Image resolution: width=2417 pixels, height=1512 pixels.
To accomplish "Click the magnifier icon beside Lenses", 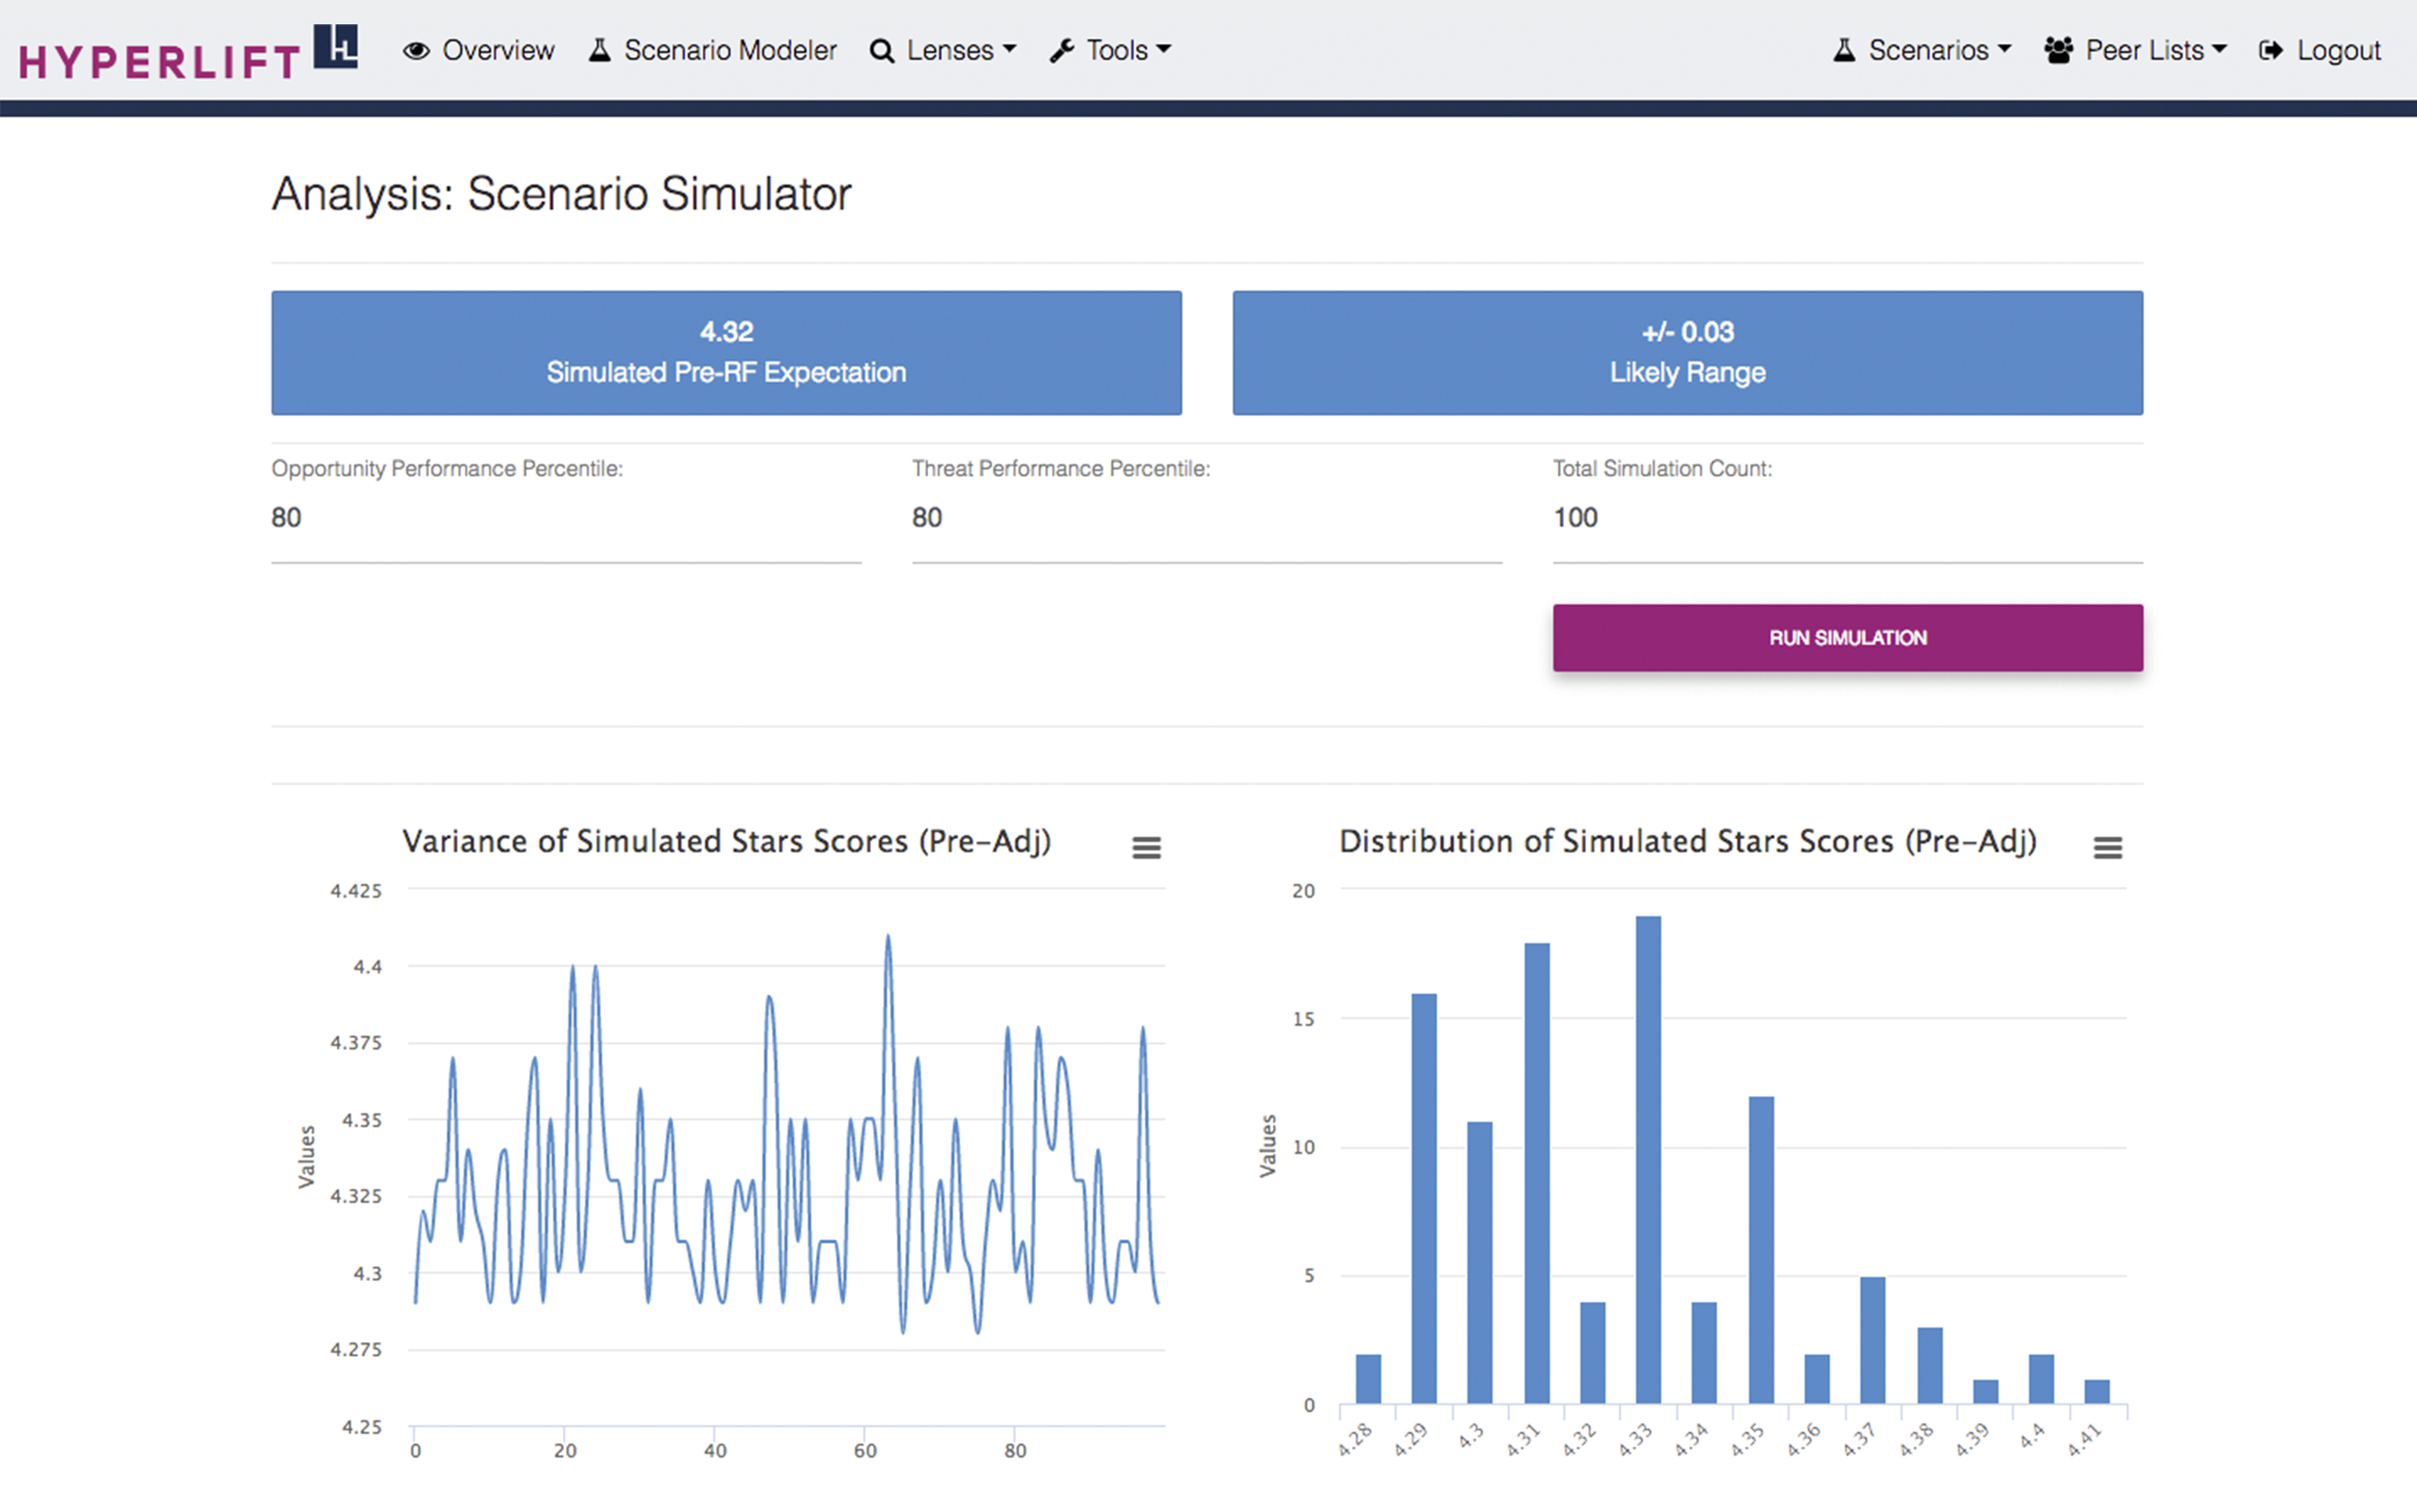I will point(882,51).
